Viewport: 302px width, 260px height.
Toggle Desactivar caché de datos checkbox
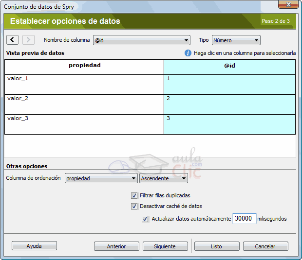click(134, 206)
